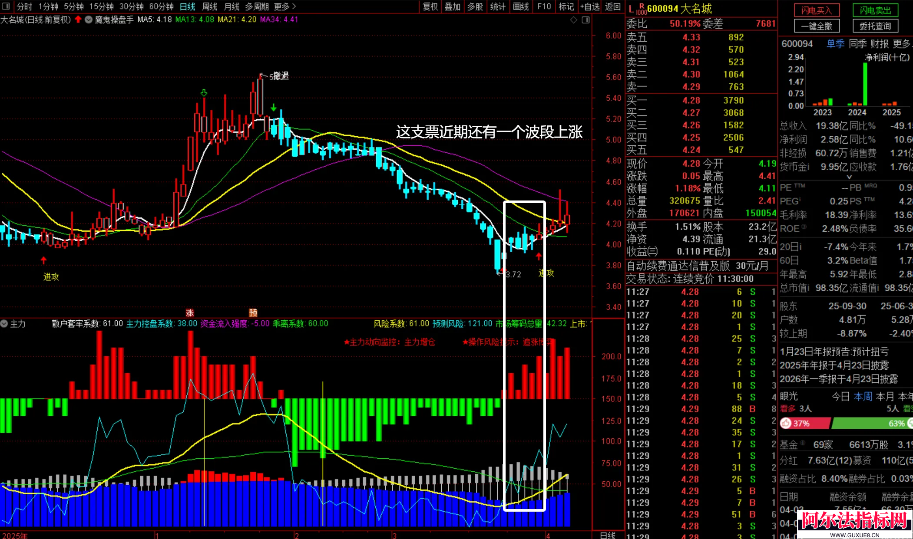This screenshot has height=539, width=913.
Task: Click the red up arrow beside 大名城(日线.前复权)
Action: (78, 20)
